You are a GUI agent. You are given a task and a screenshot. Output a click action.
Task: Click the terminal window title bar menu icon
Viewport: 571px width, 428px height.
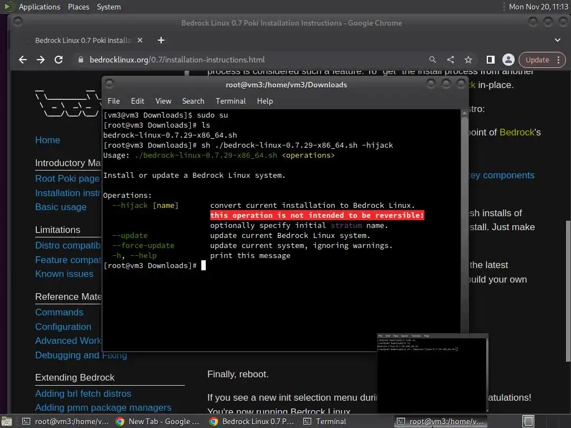(x=109, y=85)
